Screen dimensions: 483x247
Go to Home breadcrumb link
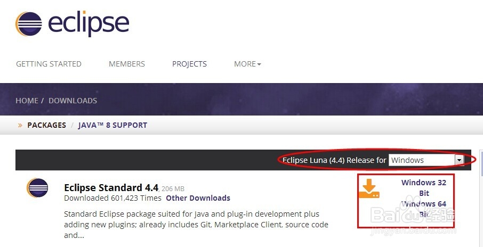27,101
